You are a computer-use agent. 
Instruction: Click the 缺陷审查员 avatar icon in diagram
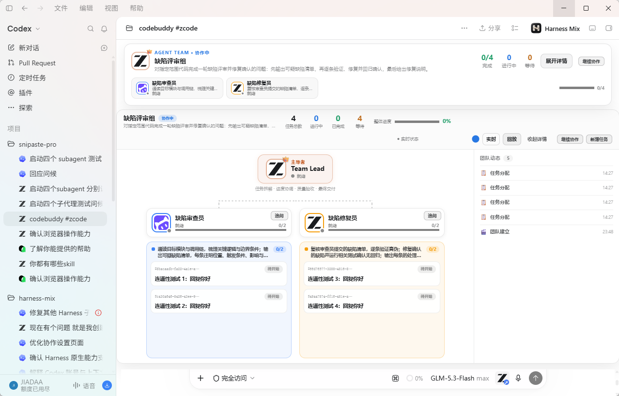161,223
